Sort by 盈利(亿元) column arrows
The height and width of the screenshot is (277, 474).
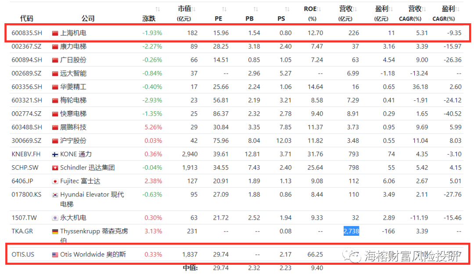(391, 9)
